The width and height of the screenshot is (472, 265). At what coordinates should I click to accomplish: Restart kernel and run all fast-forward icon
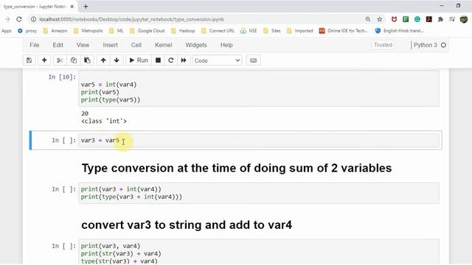pos(184,60)
